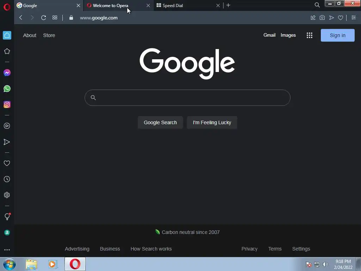Click the green 'a' sidebar icon
This screenshot has width=361, height=271.
pos(7,233)
